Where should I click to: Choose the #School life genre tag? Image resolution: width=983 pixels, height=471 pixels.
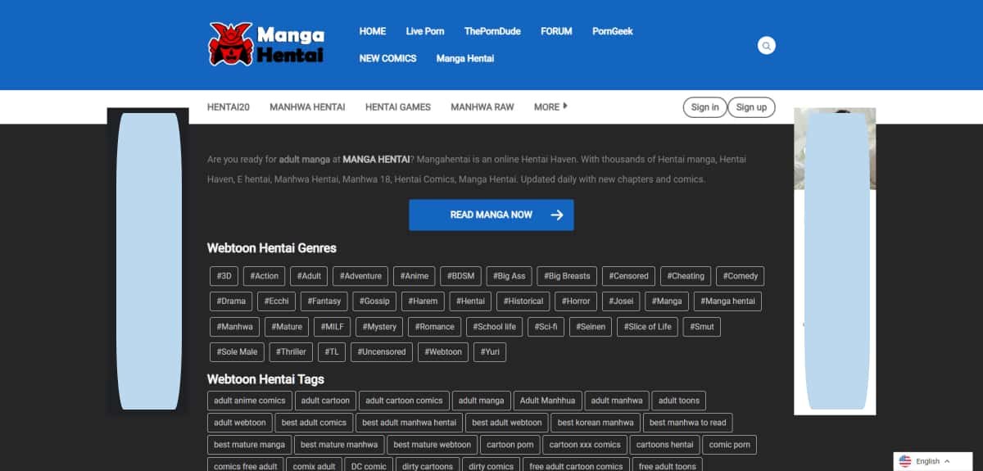click(495, 327)
